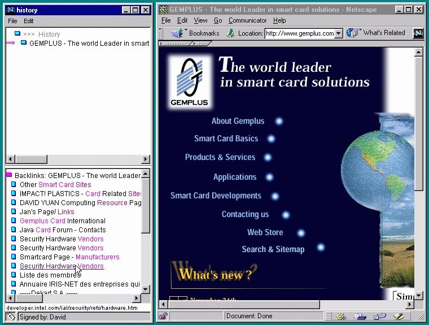This screenshot has height=325, width=429.
Task: Click glowing bullet next to Web Store
Action: point(301,233)
